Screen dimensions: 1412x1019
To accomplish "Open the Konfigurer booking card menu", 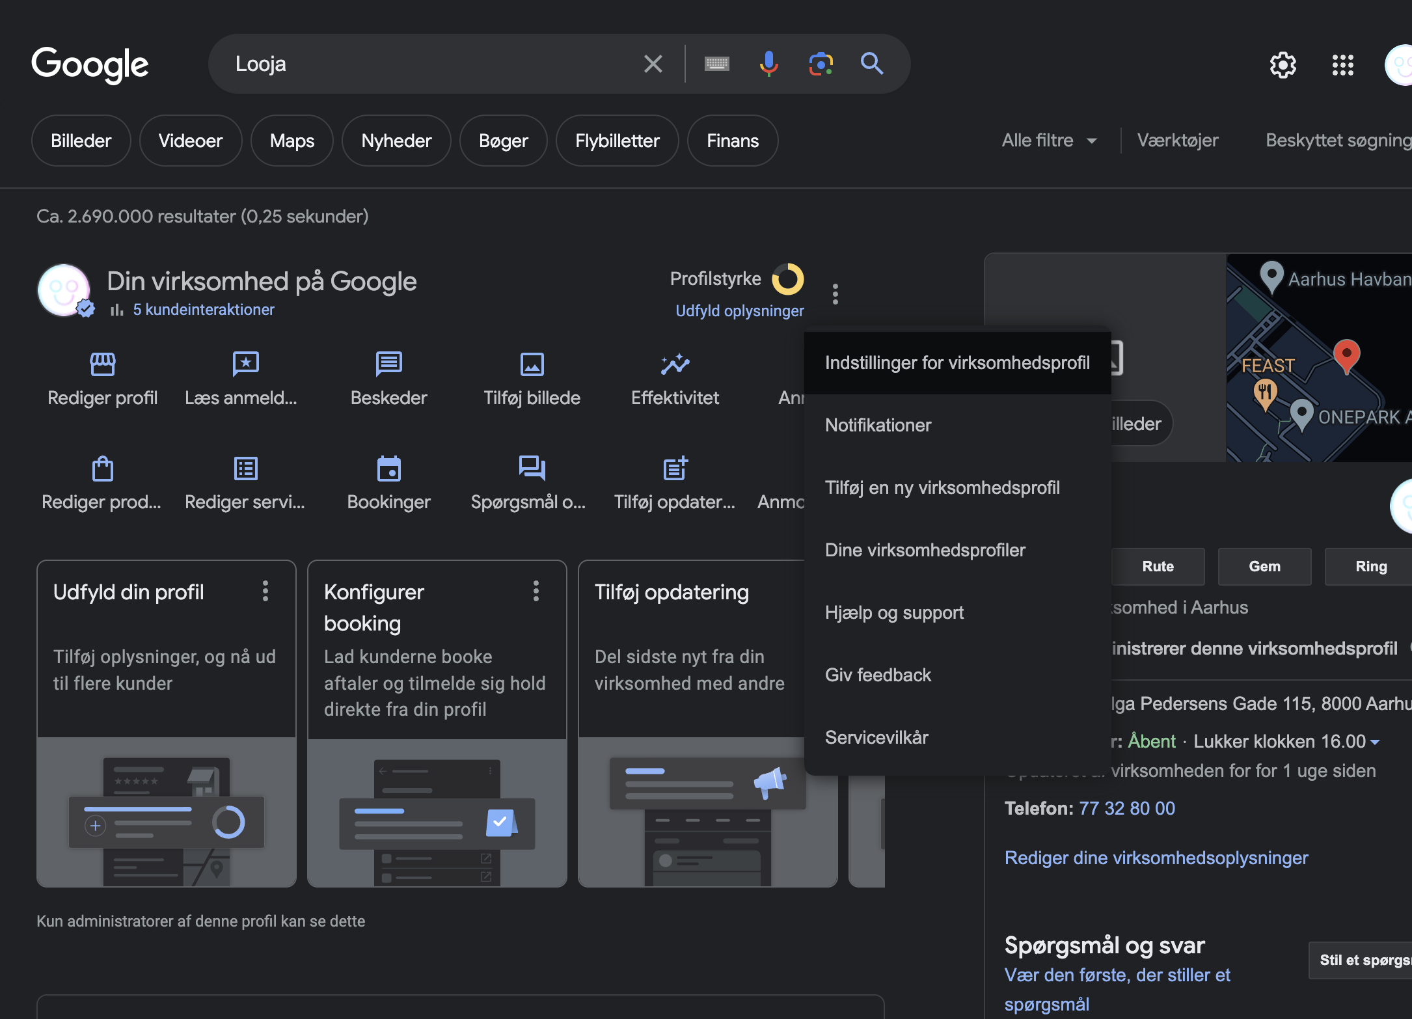I will (x=536, y=591).
